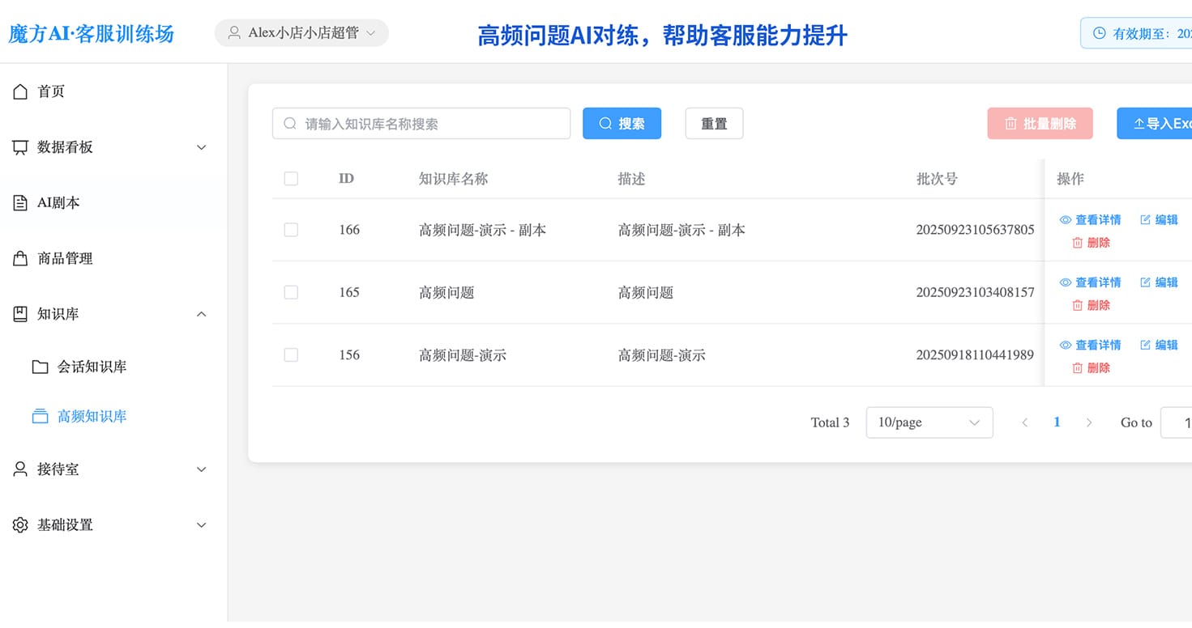This screenshot has width=1192, height=628.
Task: View details of row ID 156
Action: click(1091, 345)
